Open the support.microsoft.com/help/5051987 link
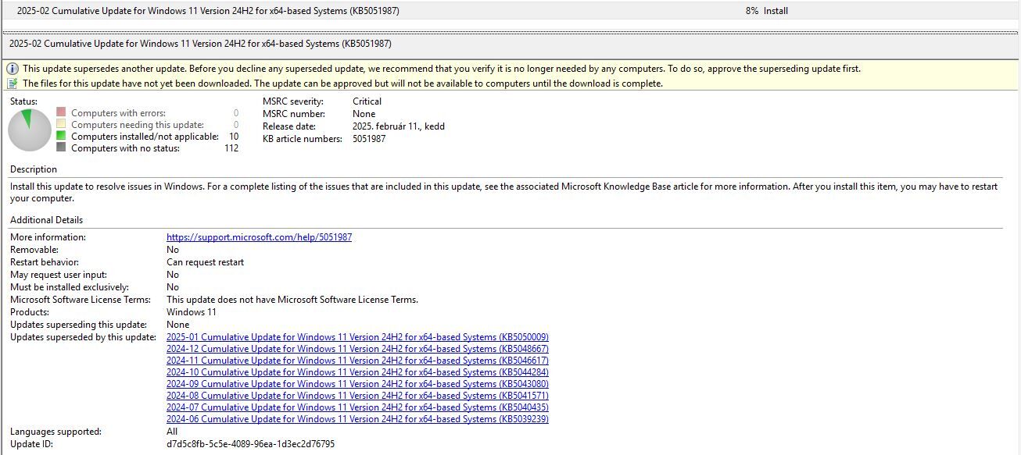 click(x=259, y=237)
